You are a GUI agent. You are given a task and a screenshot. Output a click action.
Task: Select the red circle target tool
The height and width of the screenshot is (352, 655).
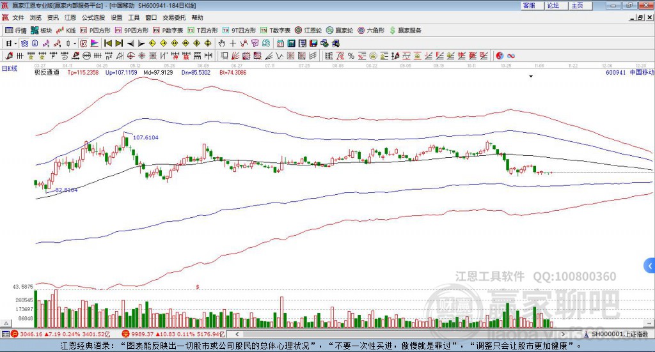130,56
